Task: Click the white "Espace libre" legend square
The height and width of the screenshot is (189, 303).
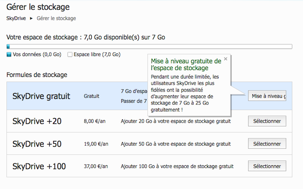Action: click(70, 55)
